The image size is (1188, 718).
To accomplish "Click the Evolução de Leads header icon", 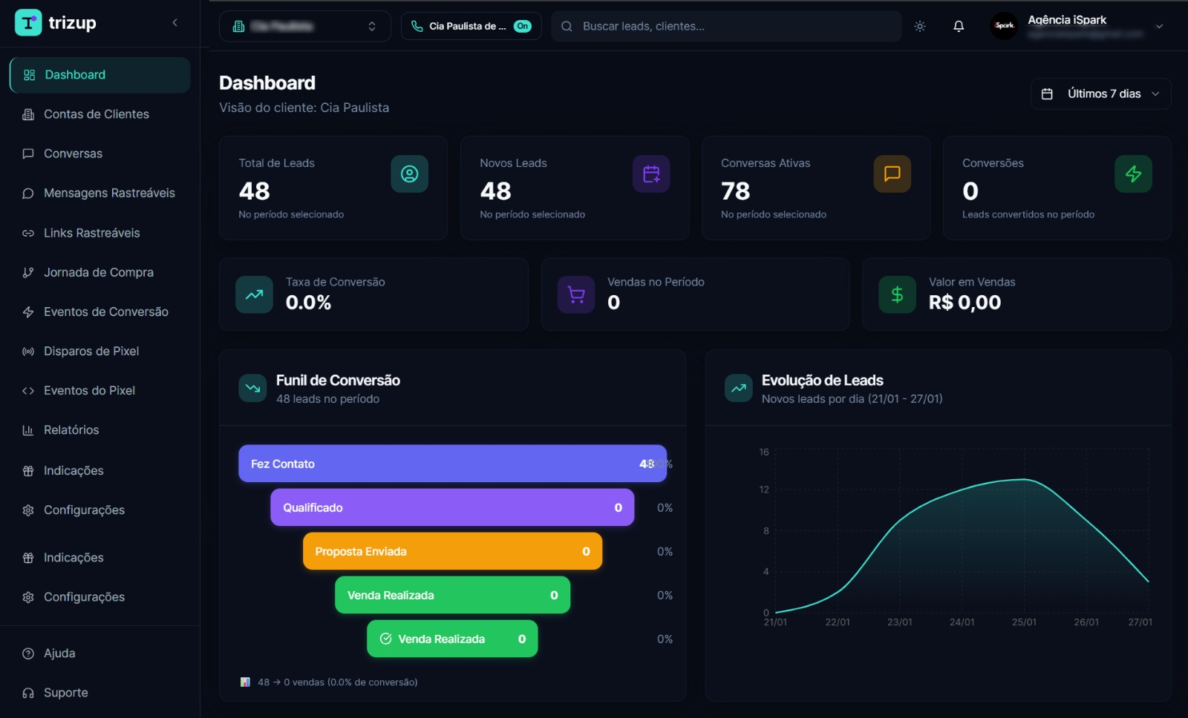I will coord(738,388).
